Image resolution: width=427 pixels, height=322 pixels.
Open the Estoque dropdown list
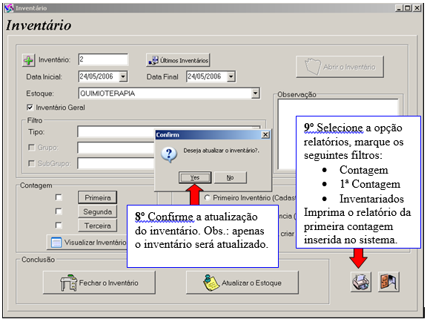(255, 93)
